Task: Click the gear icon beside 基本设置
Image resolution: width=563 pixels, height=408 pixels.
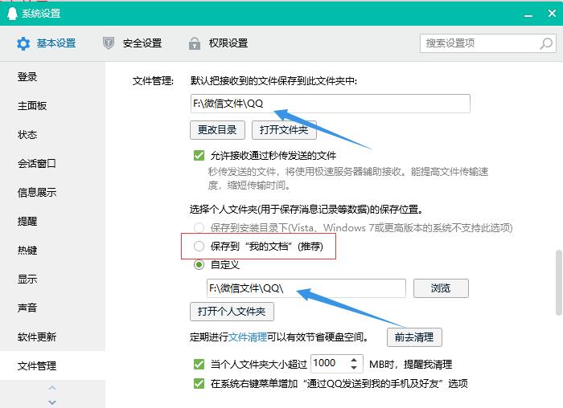Action: 23,43
